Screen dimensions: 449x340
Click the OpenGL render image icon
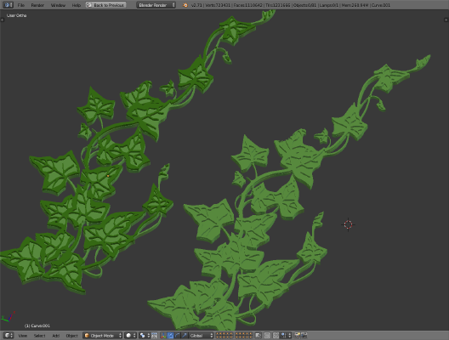click(298, 336)
